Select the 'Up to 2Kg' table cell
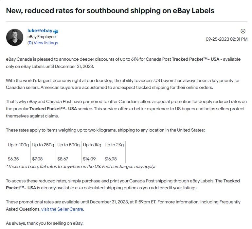This screenshot has height=229, width=252. click(114, 152)
